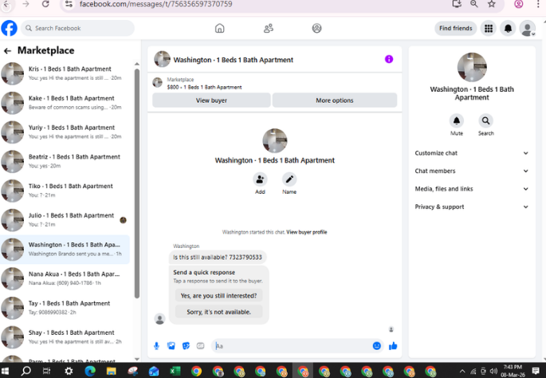The width and height of the screenshot is (546, 378).
Task: Open the Groups icon in top navigation
Action: tap(316, 28)
